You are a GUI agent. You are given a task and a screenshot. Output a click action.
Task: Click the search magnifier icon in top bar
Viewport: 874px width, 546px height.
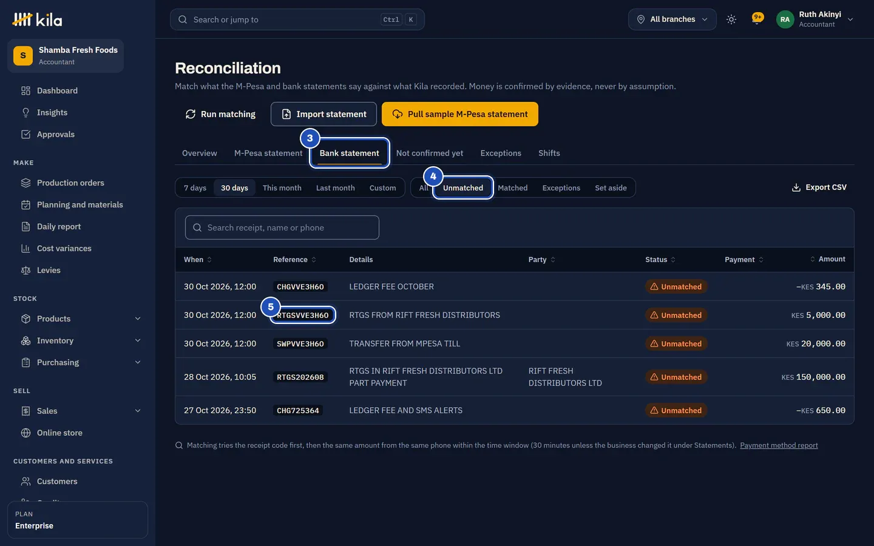pos(183,19)
